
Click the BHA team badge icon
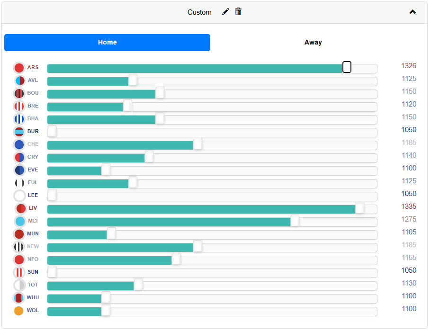tap(19, 119)
